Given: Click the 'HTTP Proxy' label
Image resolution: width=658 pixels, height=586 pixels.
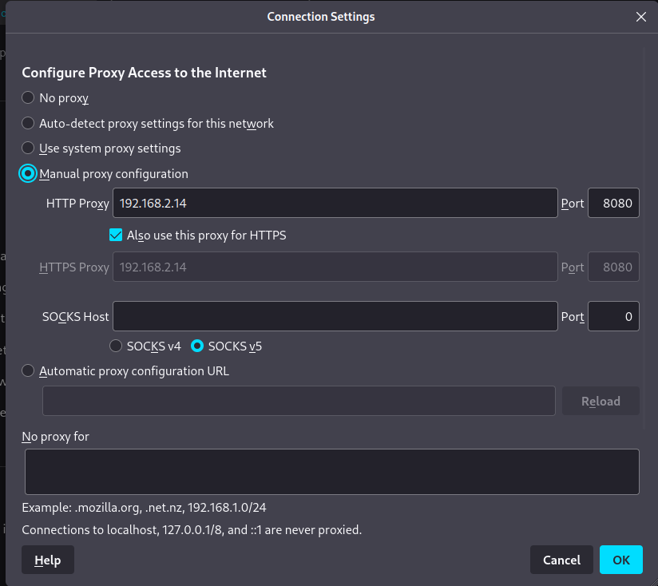Looking at the screenshot, I should pyautogui.click(x=77, y=204).
